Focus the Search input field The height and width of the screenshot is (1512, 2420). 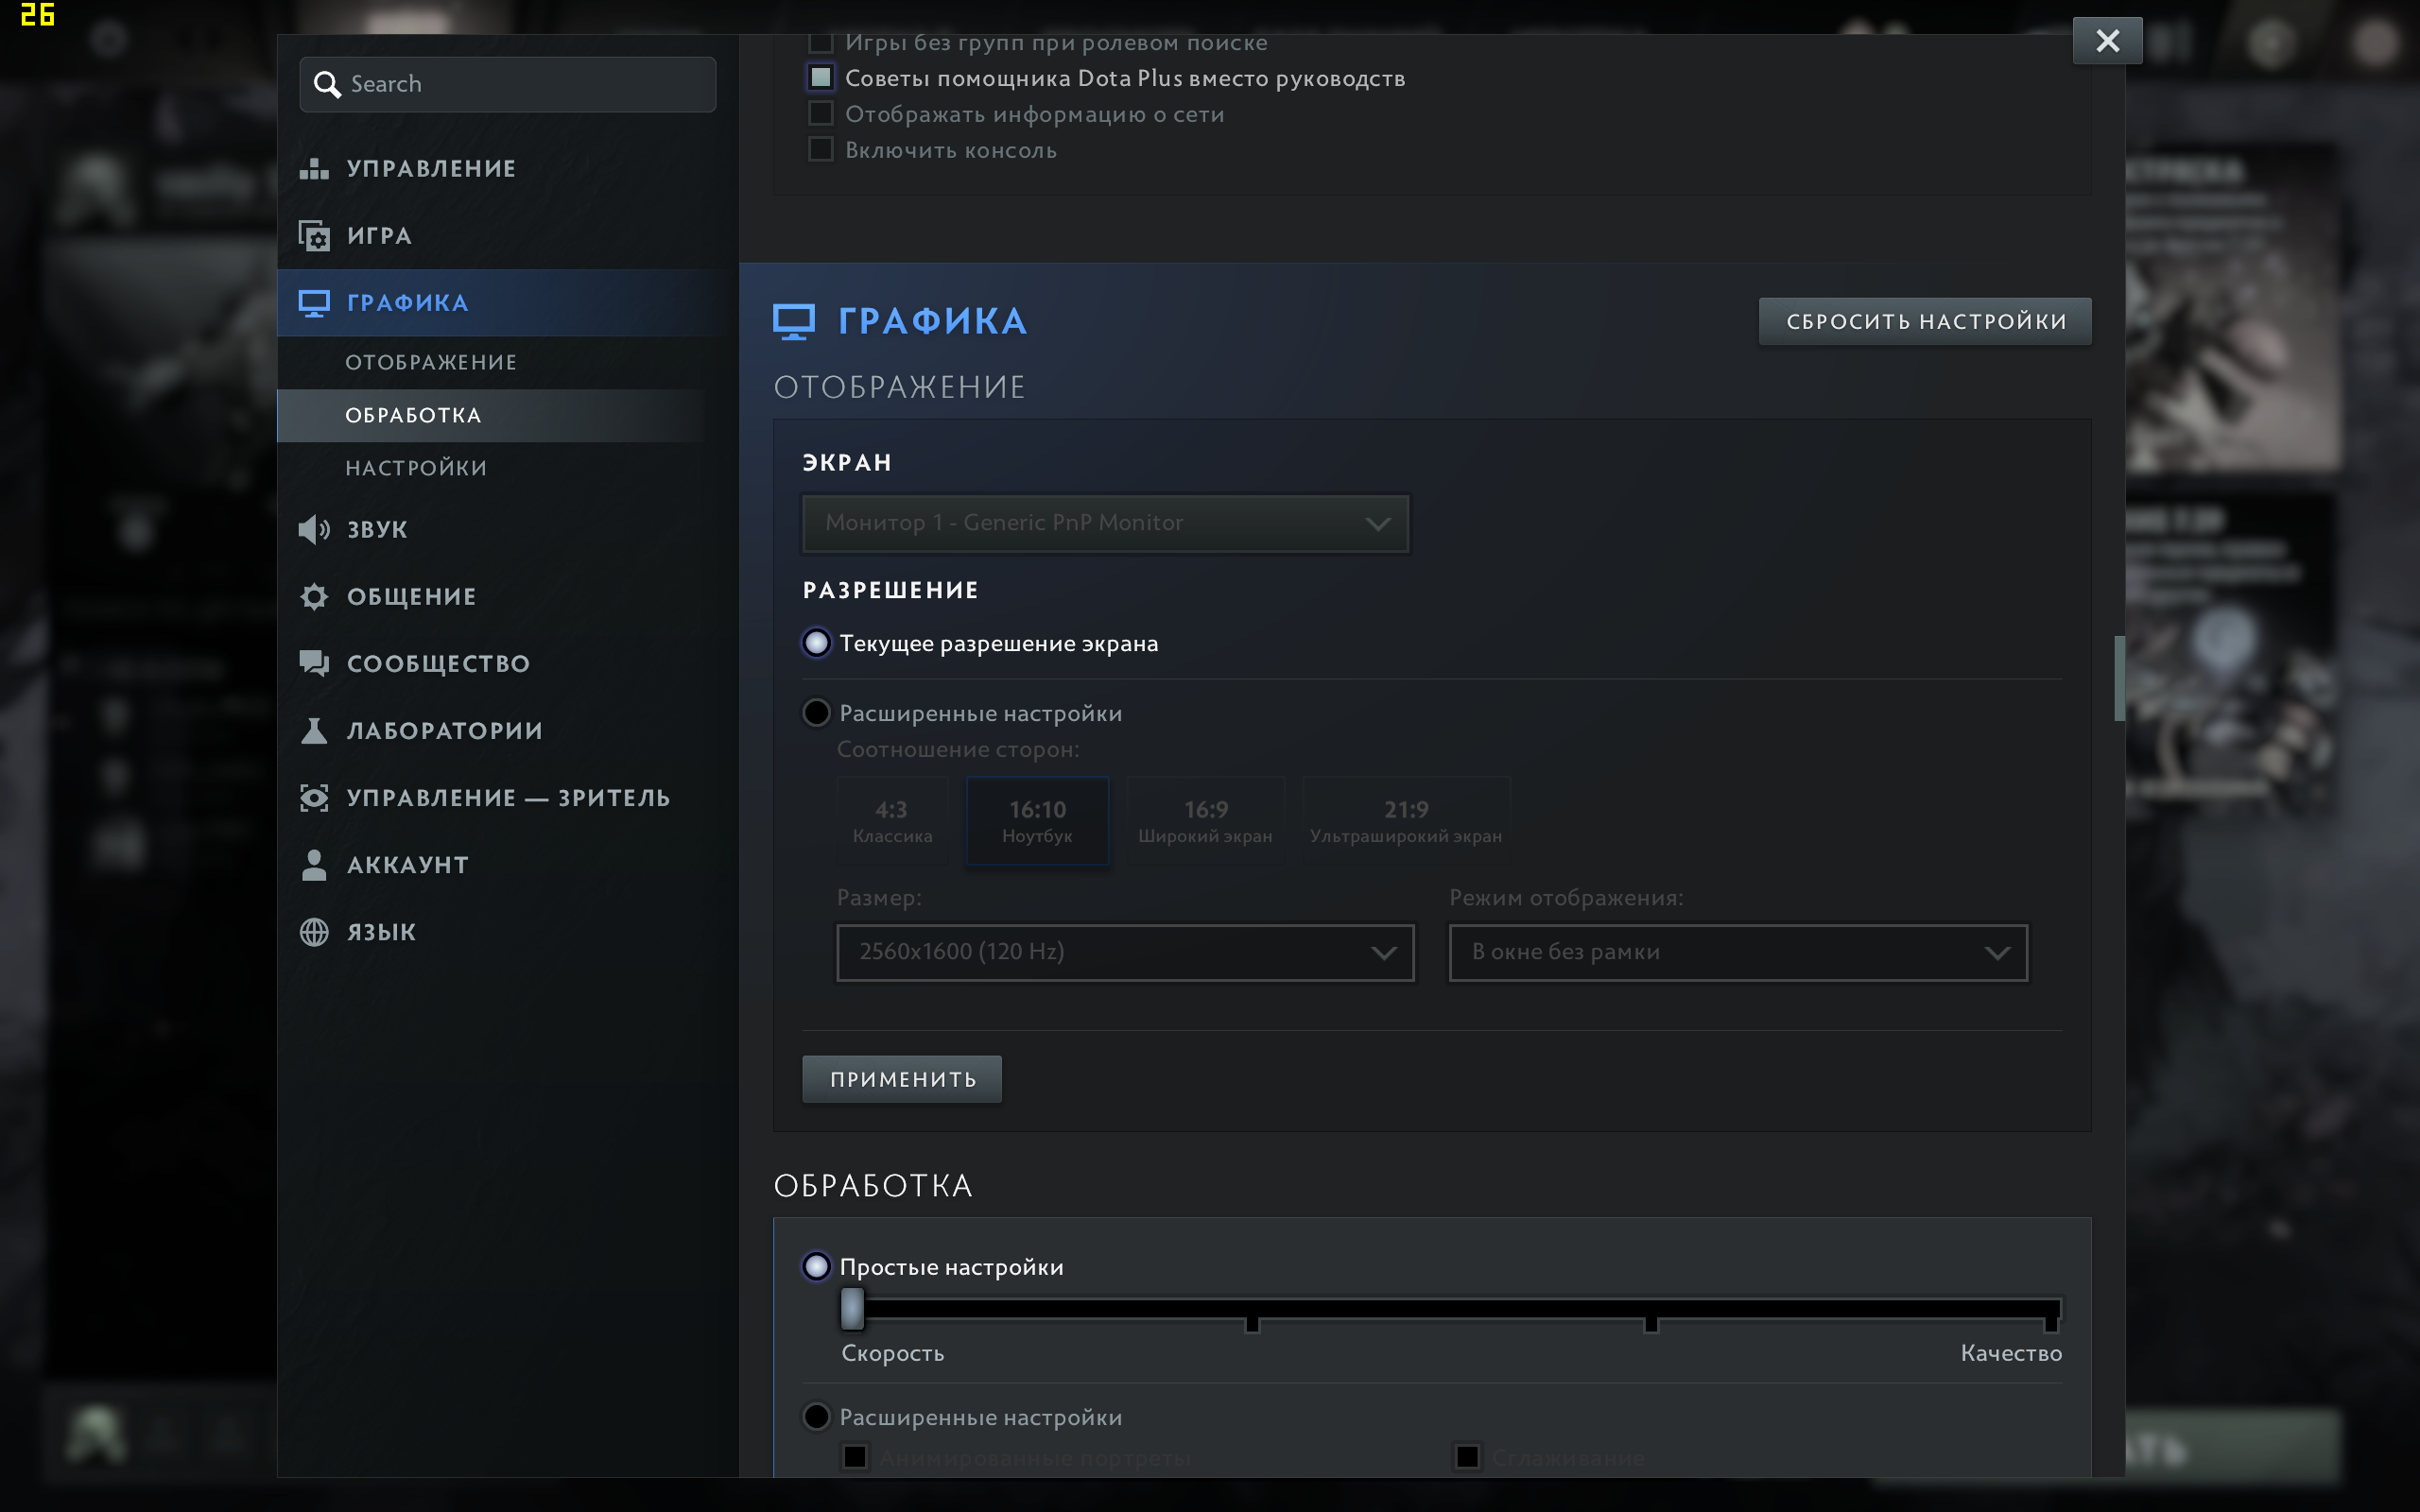tap(508, 84)
